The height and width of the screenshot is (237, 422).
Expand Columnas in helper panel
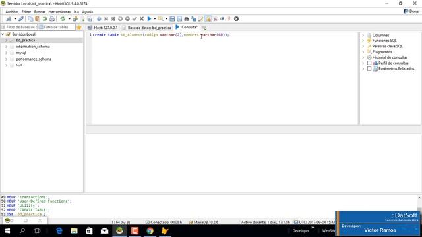(x=363, y=35)
